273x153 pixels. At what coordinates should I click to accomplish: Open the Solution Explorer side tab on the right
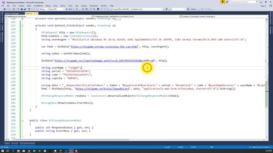click(270, 18)
